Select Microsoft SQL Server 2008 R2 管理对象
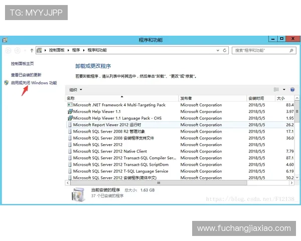The width and height of the screenshot is (301, 241). tap(180, 132)
